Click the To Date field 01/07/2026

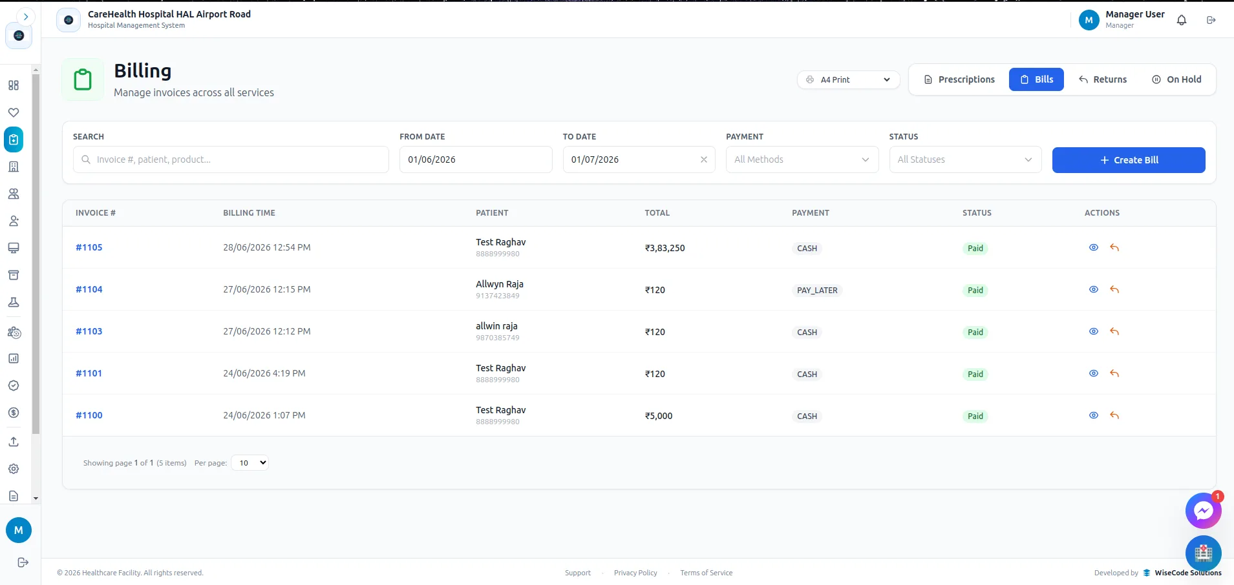tap(639, 159)
